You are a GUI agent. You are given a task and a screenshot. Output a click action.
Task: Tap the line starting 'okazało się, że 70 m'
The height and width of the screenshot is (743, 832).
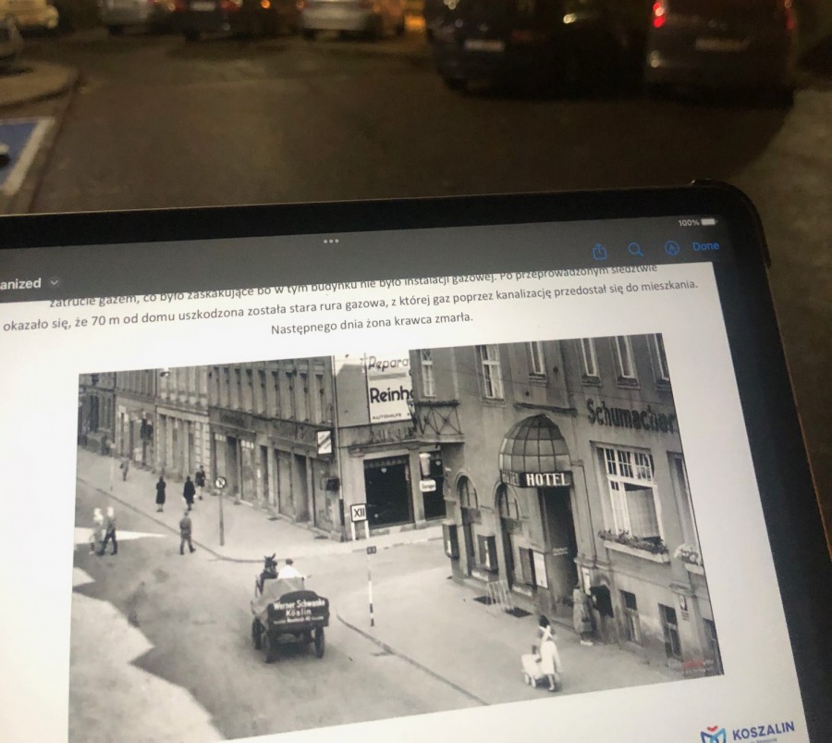[x=350, y=304]
